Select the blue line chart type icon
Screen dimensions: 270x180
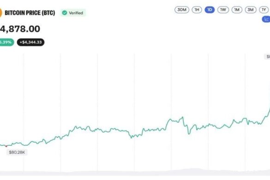pyautogui.click(x=266, y=19)
